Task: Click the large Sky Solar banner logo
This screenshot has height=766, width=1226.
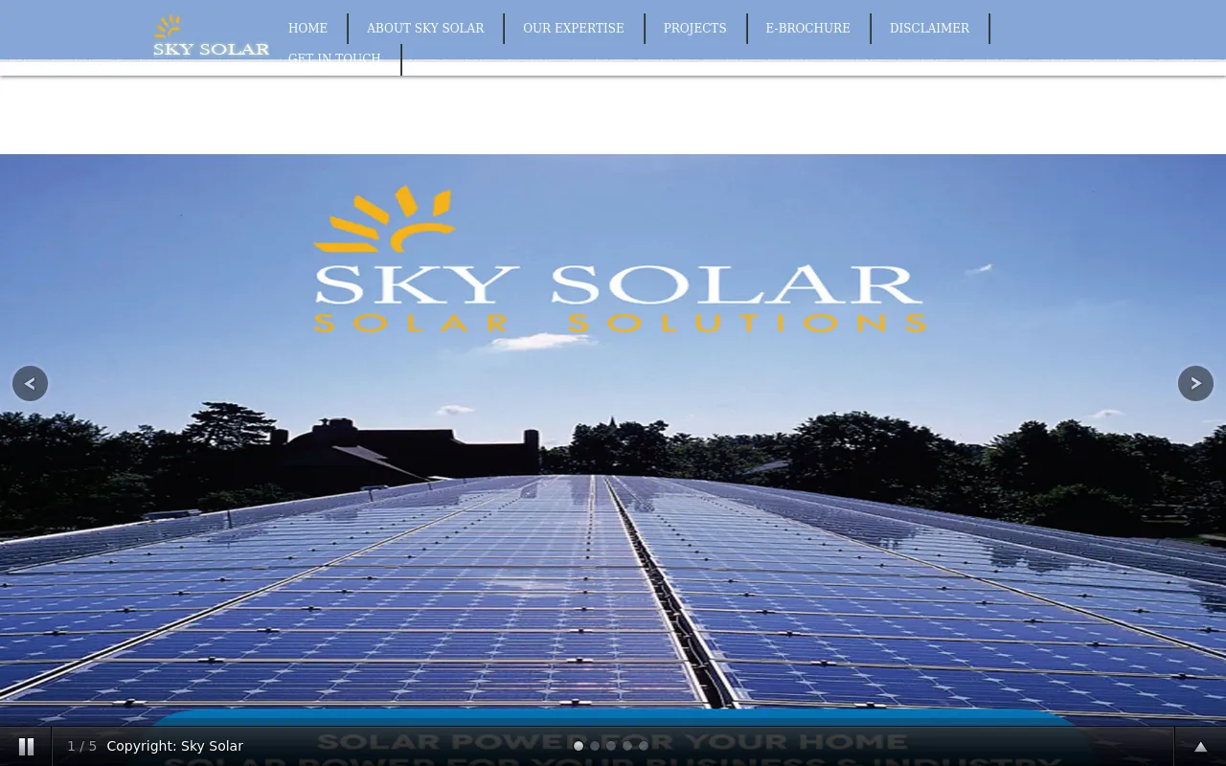Action: click(620, 259)
